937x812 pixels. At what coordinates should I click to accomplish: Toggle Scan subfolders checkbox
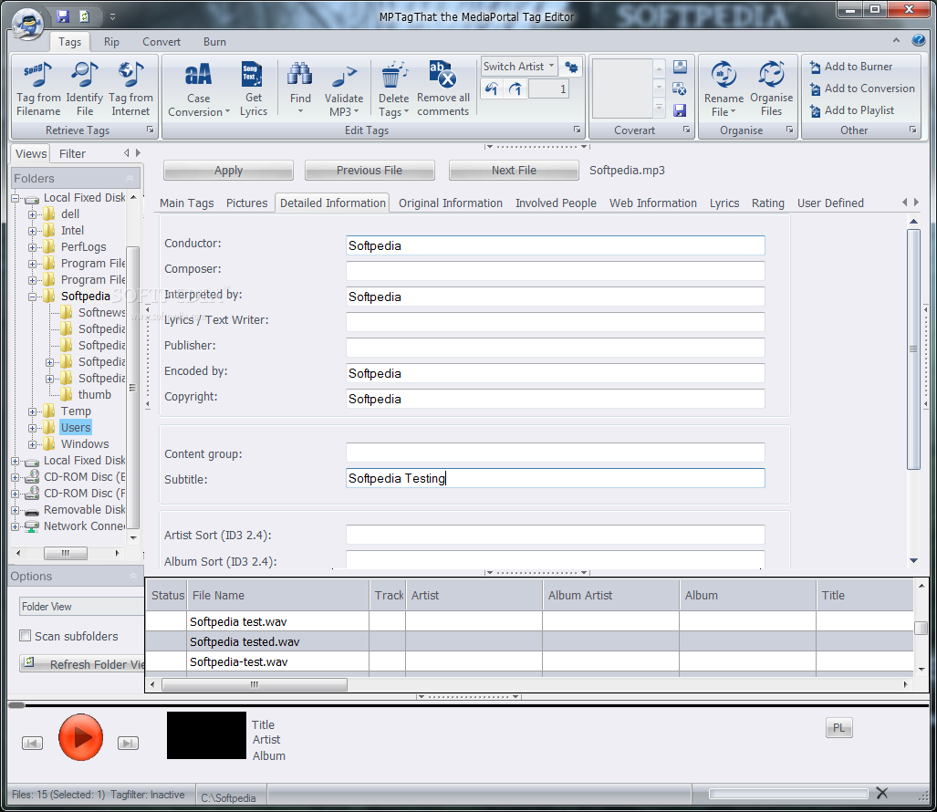click(26, 636)
